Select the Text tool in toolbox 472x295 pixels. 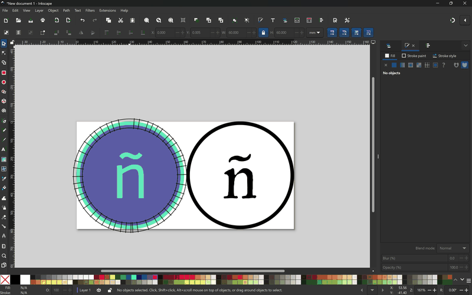point(4,150)
